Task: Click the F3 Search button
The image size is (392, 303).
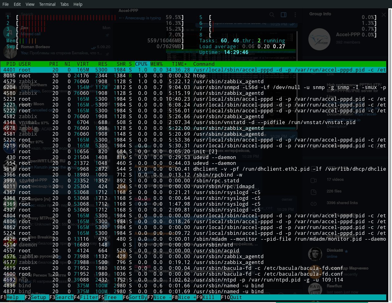Action: tap(64, 297)
